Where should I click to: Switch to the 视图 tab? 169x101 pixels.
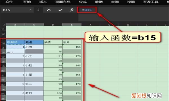click(x=131, y=2)
